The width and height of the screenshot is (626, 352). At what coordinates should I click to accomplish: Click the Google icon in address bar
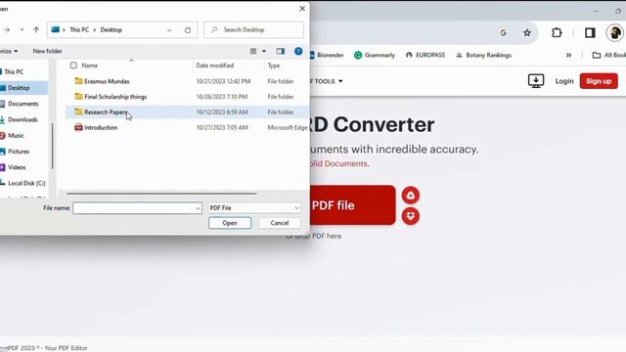point(503,32)
